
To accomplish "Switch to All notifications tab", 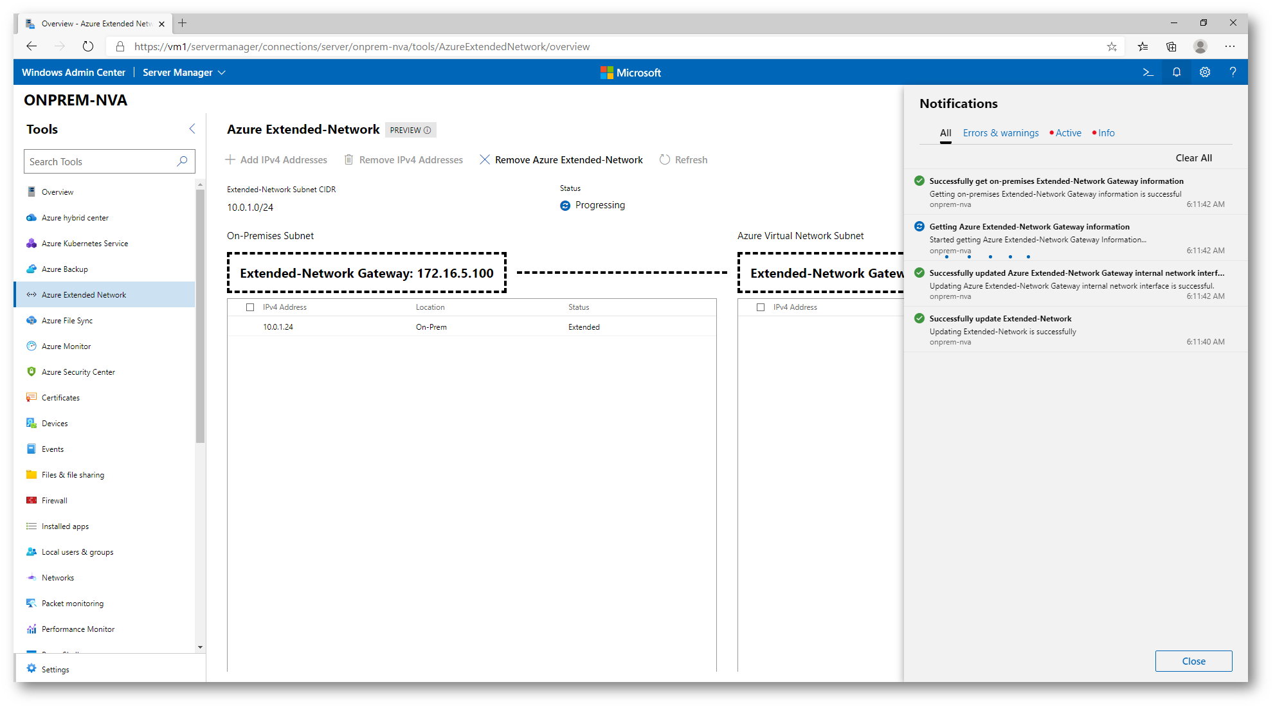I will 945,133.
